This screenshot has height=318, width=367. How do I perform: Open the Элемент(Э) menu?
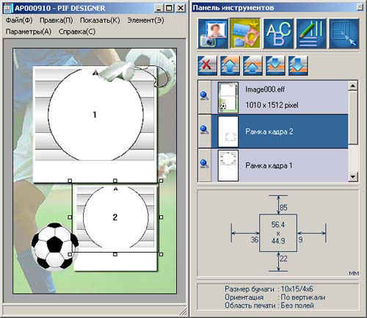pos(145,20)
